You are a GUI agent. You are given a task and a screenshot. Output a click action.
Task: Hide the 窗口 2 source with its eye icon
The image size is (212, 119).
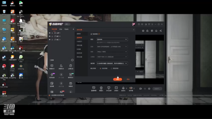click(x=50, y=36)
